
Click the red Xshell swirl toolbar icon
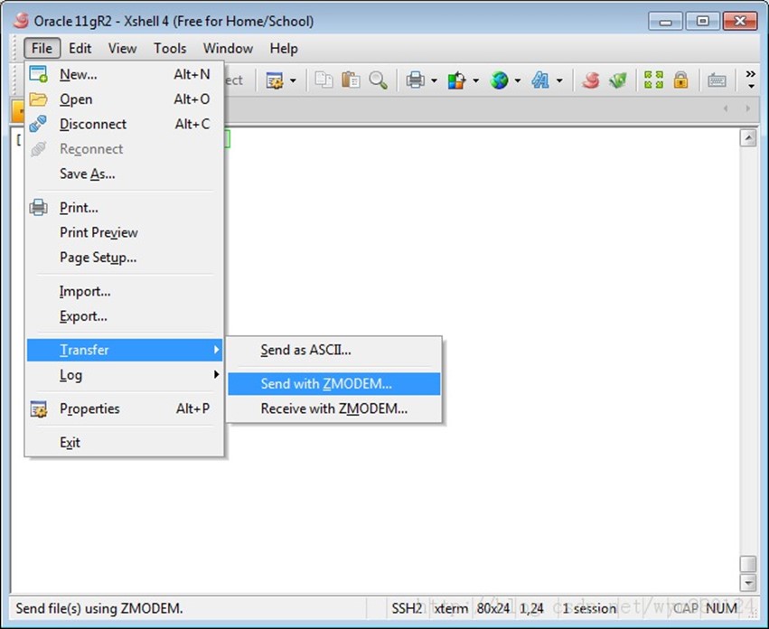tap(591, 80)
